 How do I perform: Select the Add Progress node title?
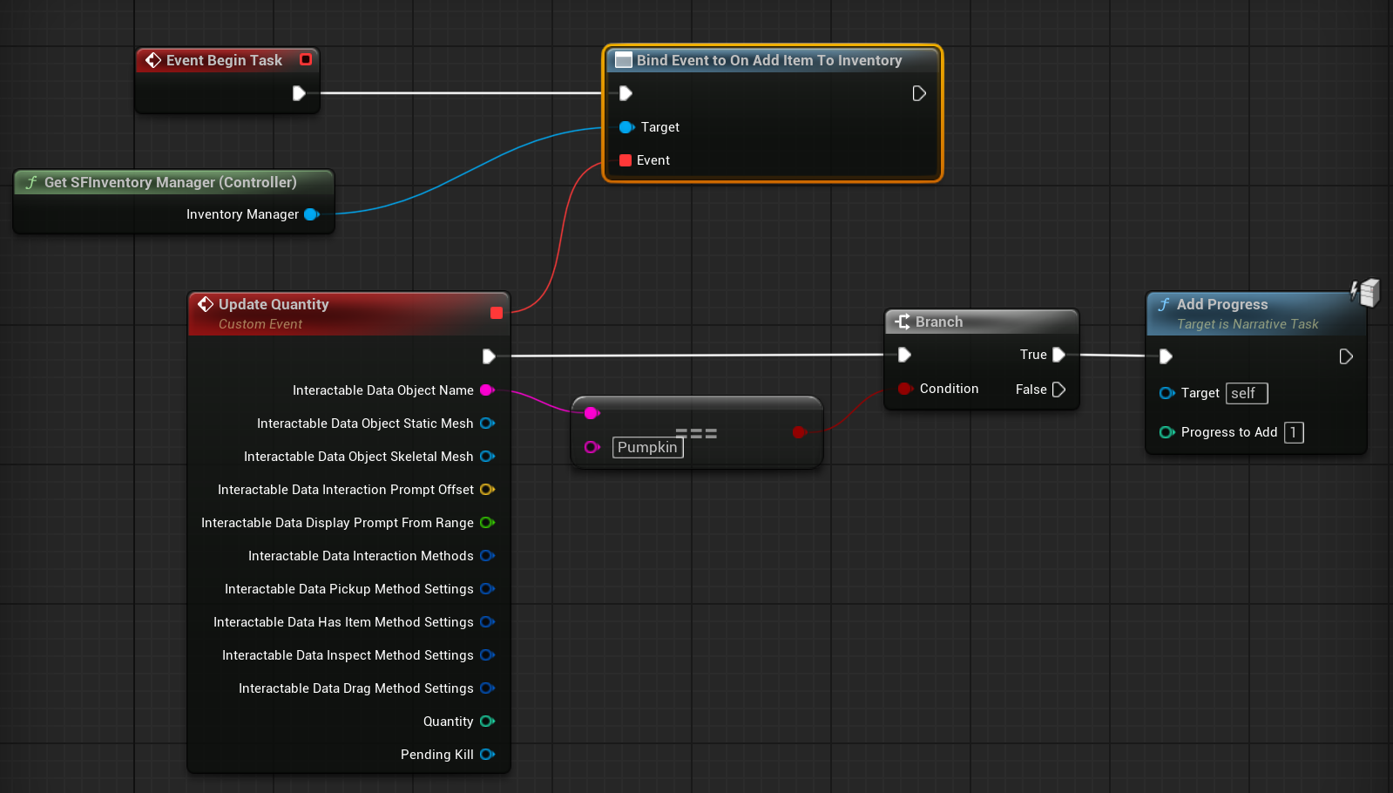[x=1221, y=304]
